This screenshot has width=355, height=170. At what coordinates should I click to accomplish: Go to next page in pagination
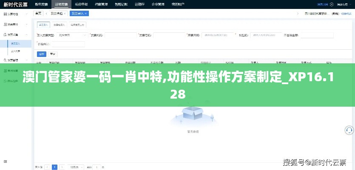[62, 167]
